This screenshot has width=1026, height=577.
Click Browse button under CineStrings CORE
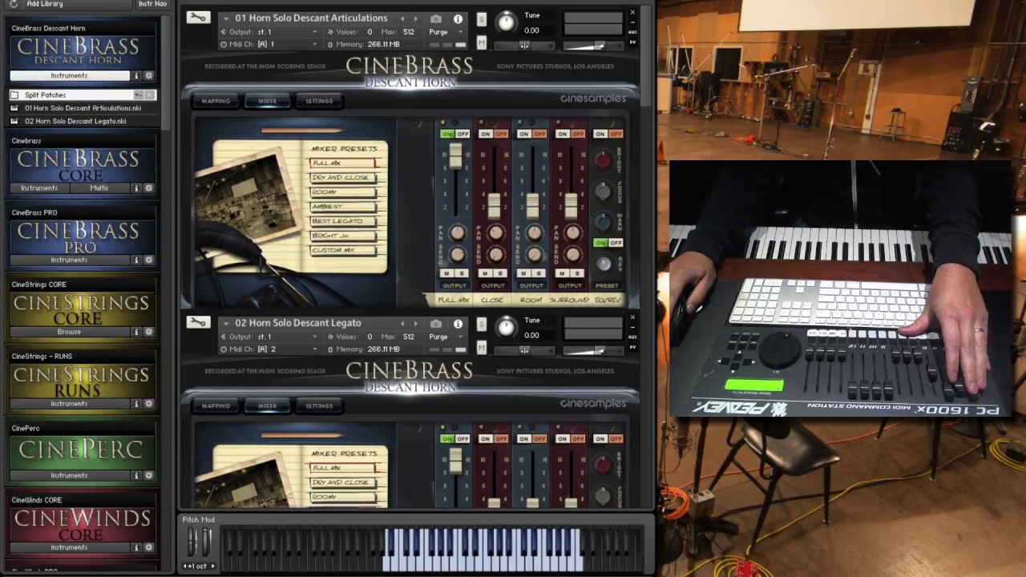pyautogui.click(x=69, y=332)
